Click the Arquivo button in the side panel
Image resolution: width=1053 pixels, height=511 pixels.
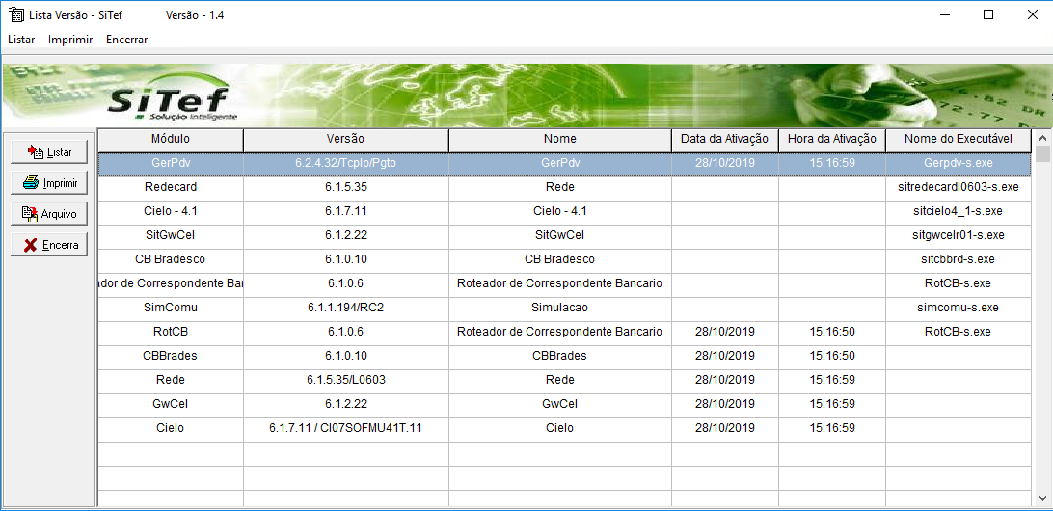[49, 213]
